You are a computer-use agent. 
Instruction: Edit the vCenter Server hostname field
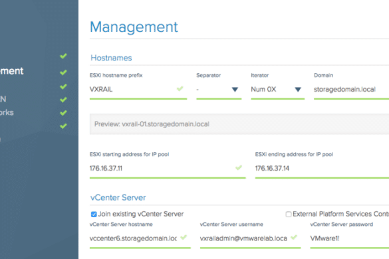click(140, 238)
